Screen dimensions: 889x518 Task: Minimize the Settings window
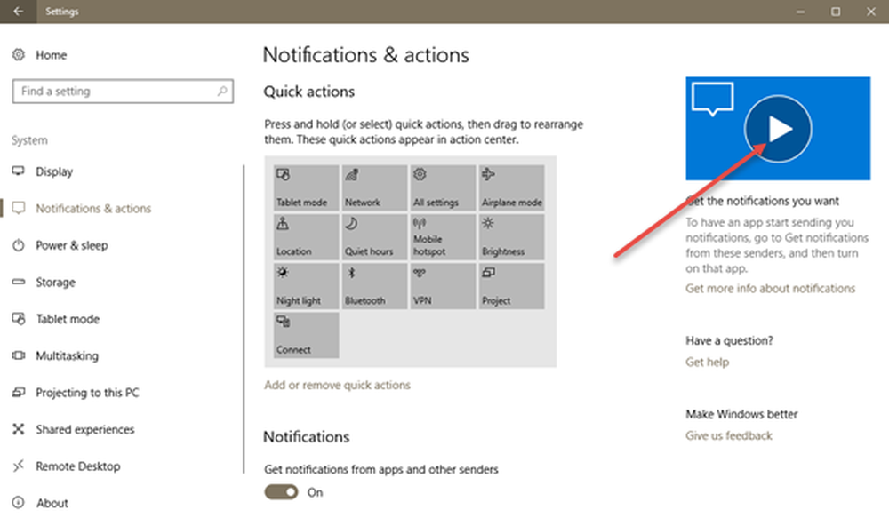(x=801, y=12)
